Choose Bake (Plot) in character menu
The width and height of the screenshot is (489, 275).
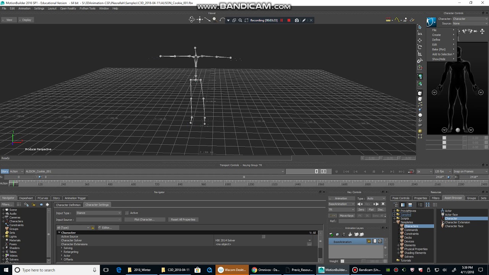(439, 49)
